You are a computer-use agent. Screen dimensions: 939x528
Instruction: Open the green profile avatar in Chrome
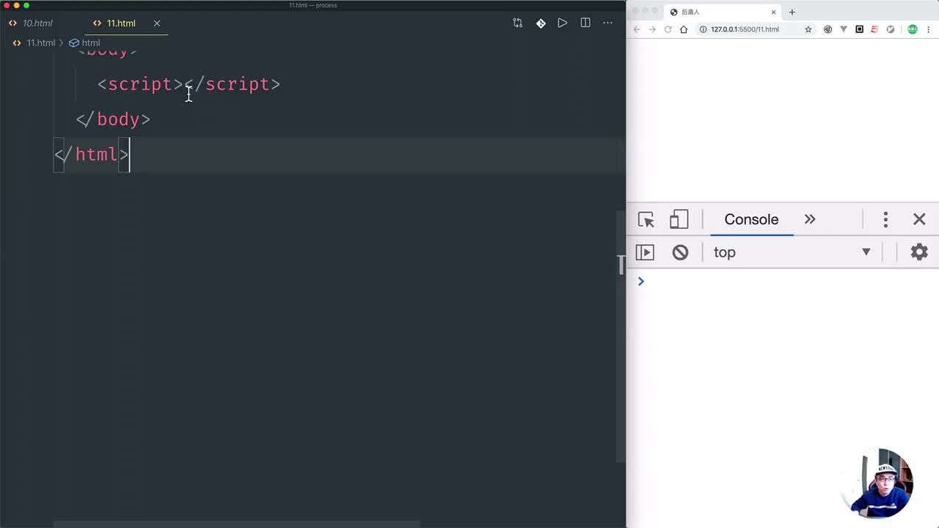point(913,29)
